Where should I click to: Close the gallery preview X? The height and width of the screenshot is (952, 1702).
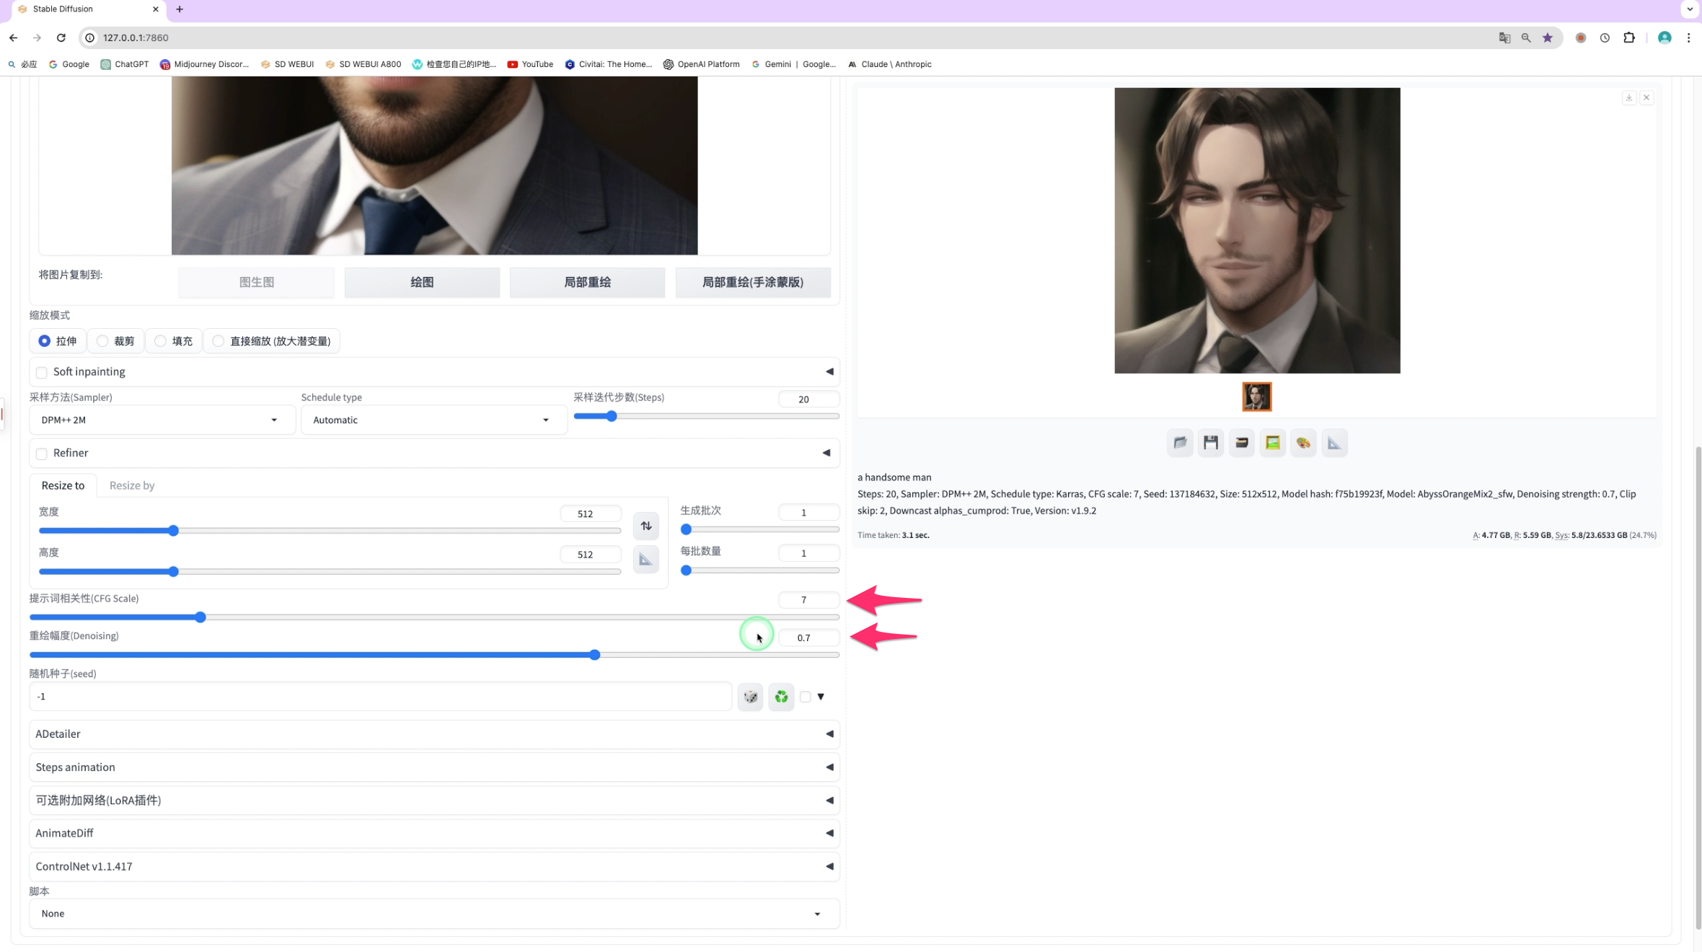click(x=1646, y=97)
